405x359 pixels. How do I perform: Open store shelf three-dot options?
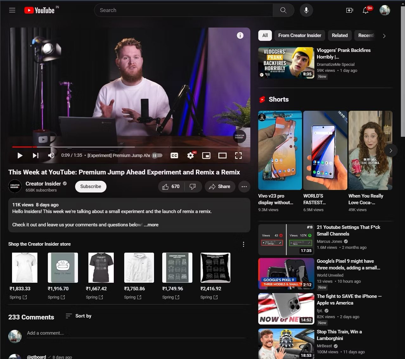tap(243, 244)
